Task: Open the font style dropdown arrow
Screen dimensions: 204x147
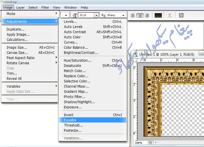Action: point(66,15)
